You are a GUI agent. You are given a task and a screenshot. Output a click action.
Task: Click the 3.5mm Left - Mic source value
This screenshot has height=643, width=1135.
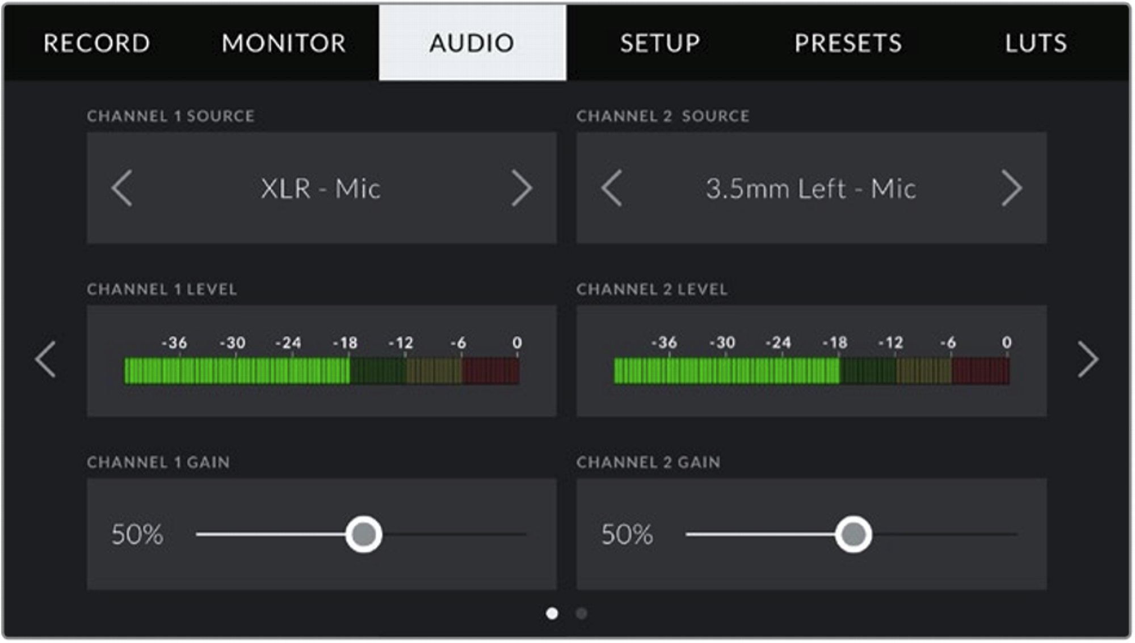pos(810,189)
